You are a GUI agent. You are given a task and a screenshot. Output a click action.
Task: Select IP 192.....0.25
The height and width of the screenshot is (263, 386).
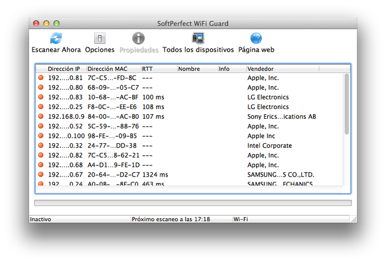[65, 107]
